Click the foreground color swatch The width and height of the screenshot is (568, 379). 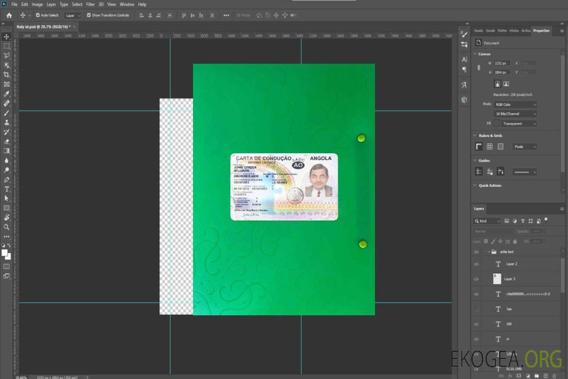pyautogui.click(x=5, y=253)
